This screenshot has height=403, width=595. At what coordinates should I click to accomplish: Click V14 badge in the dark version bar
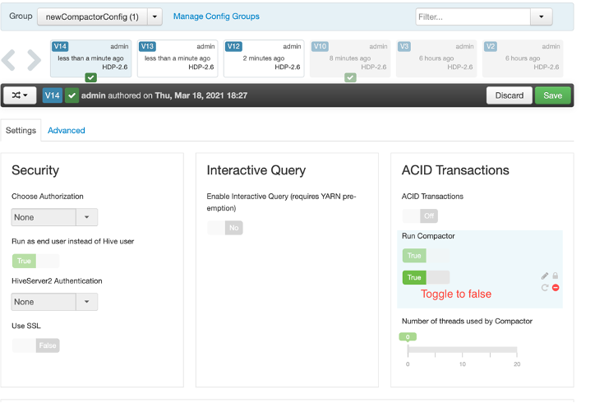(x=52, y=95)
